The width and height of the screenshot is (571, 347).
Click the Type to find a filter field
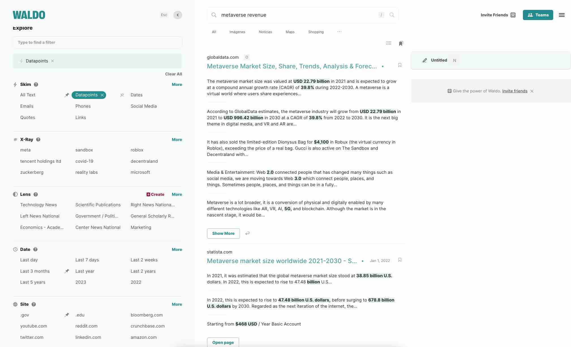point(97,42)
